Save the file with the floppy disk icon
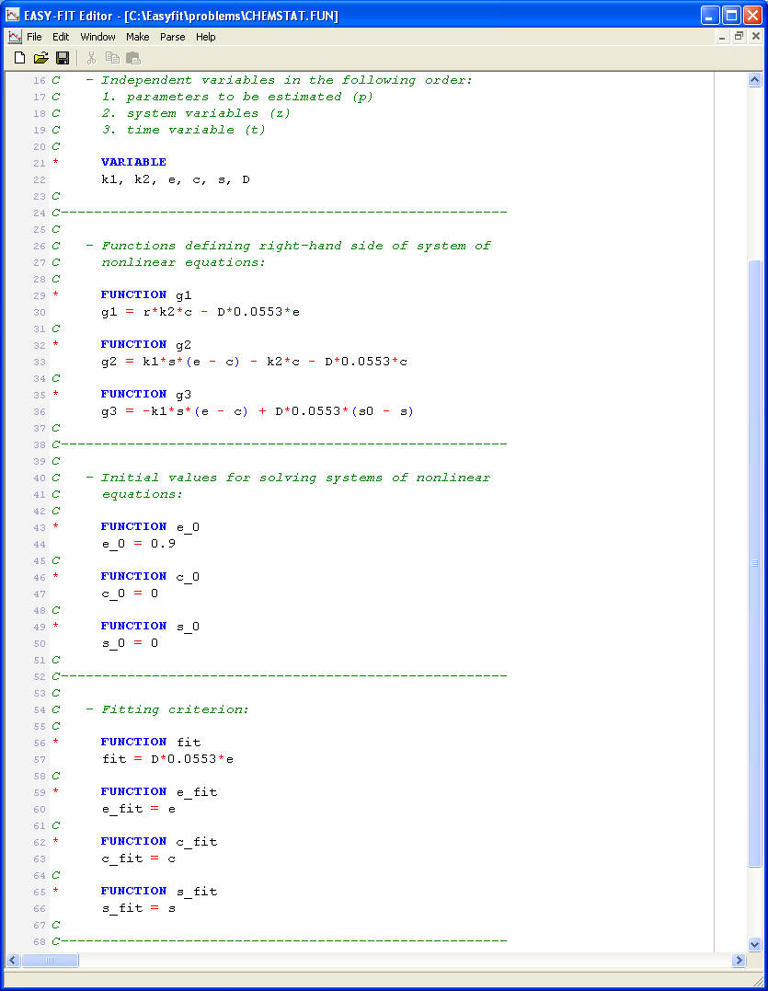The width and height of the screenshot is (768, 991). [63, 58]
